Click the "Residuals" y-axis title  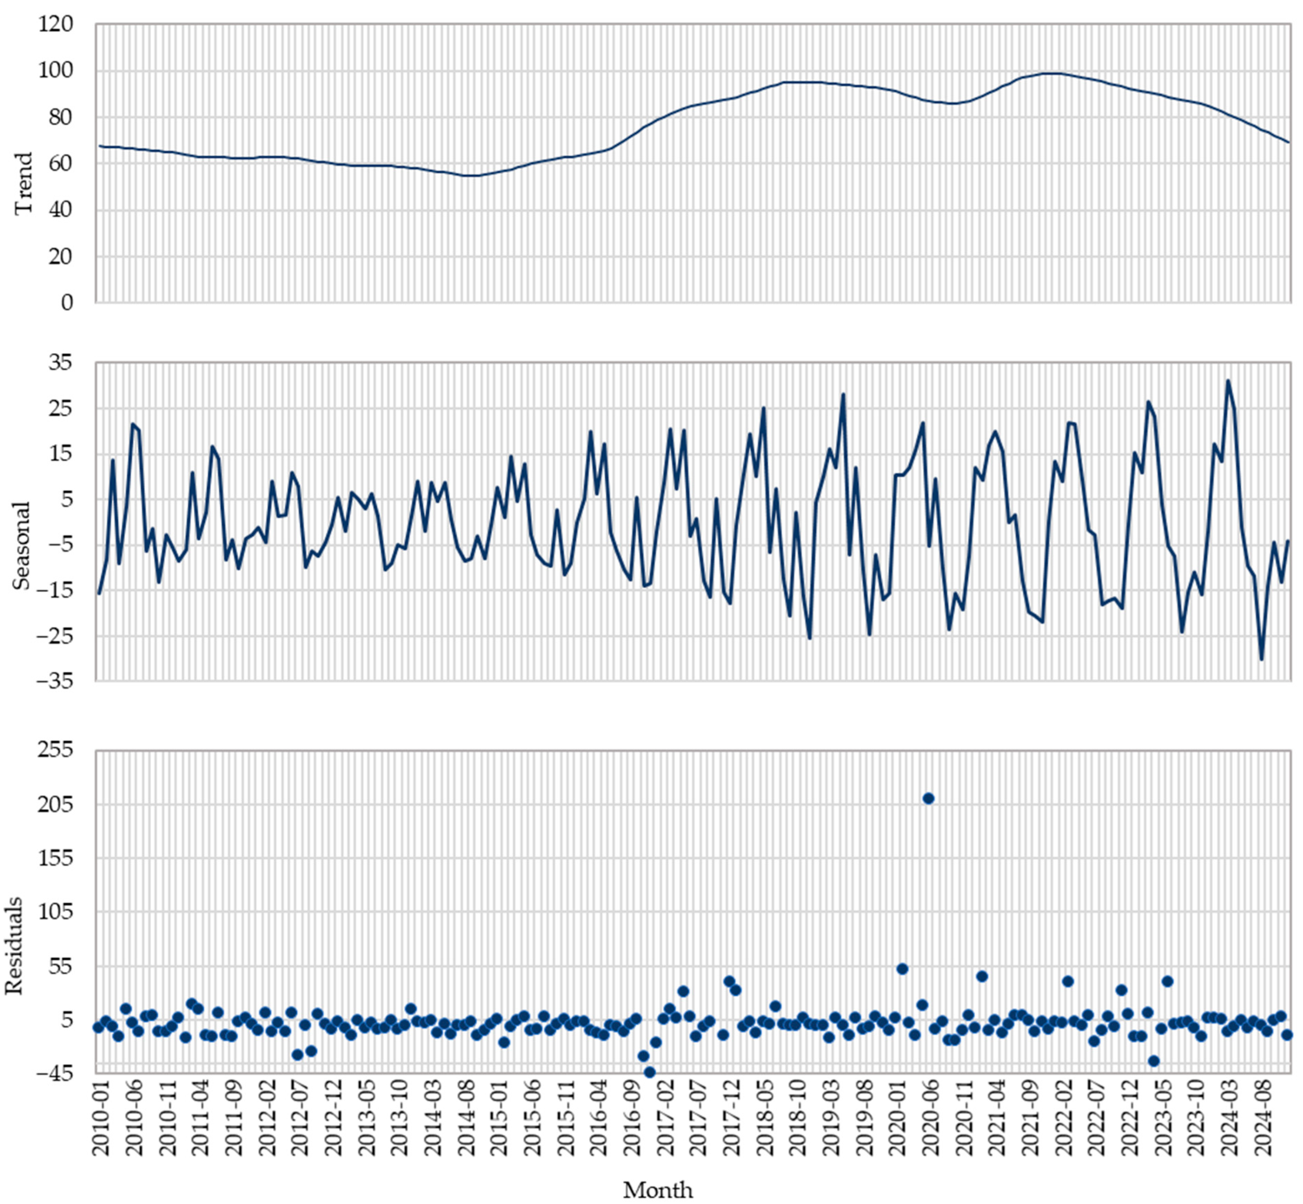click(x=14, y=945)
